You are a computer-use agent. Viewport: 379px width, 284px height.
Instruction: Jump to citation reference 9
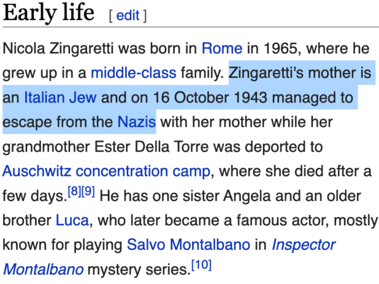pyautogui.click(x=87, y=191)
